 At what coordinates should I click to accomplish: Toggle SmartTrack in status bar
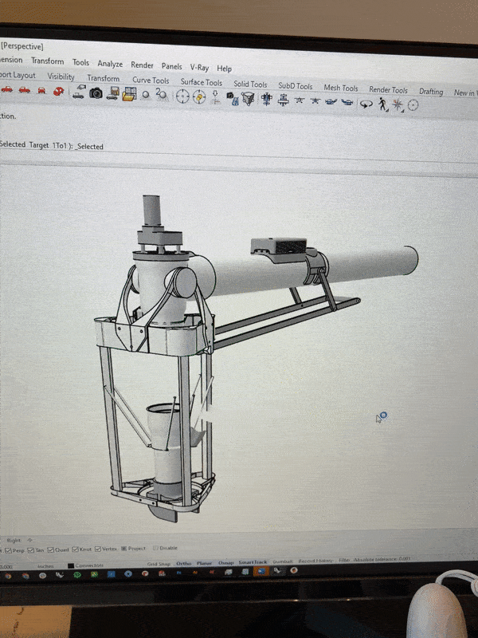pyautogui.click(x=253, y=562)
